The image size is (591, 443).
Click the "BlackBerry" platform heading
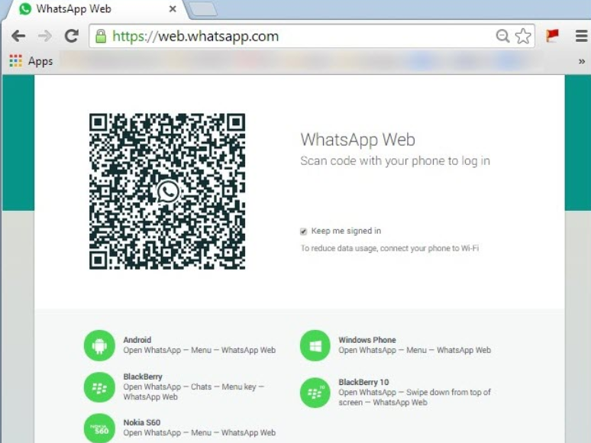(x=143, y=377)
